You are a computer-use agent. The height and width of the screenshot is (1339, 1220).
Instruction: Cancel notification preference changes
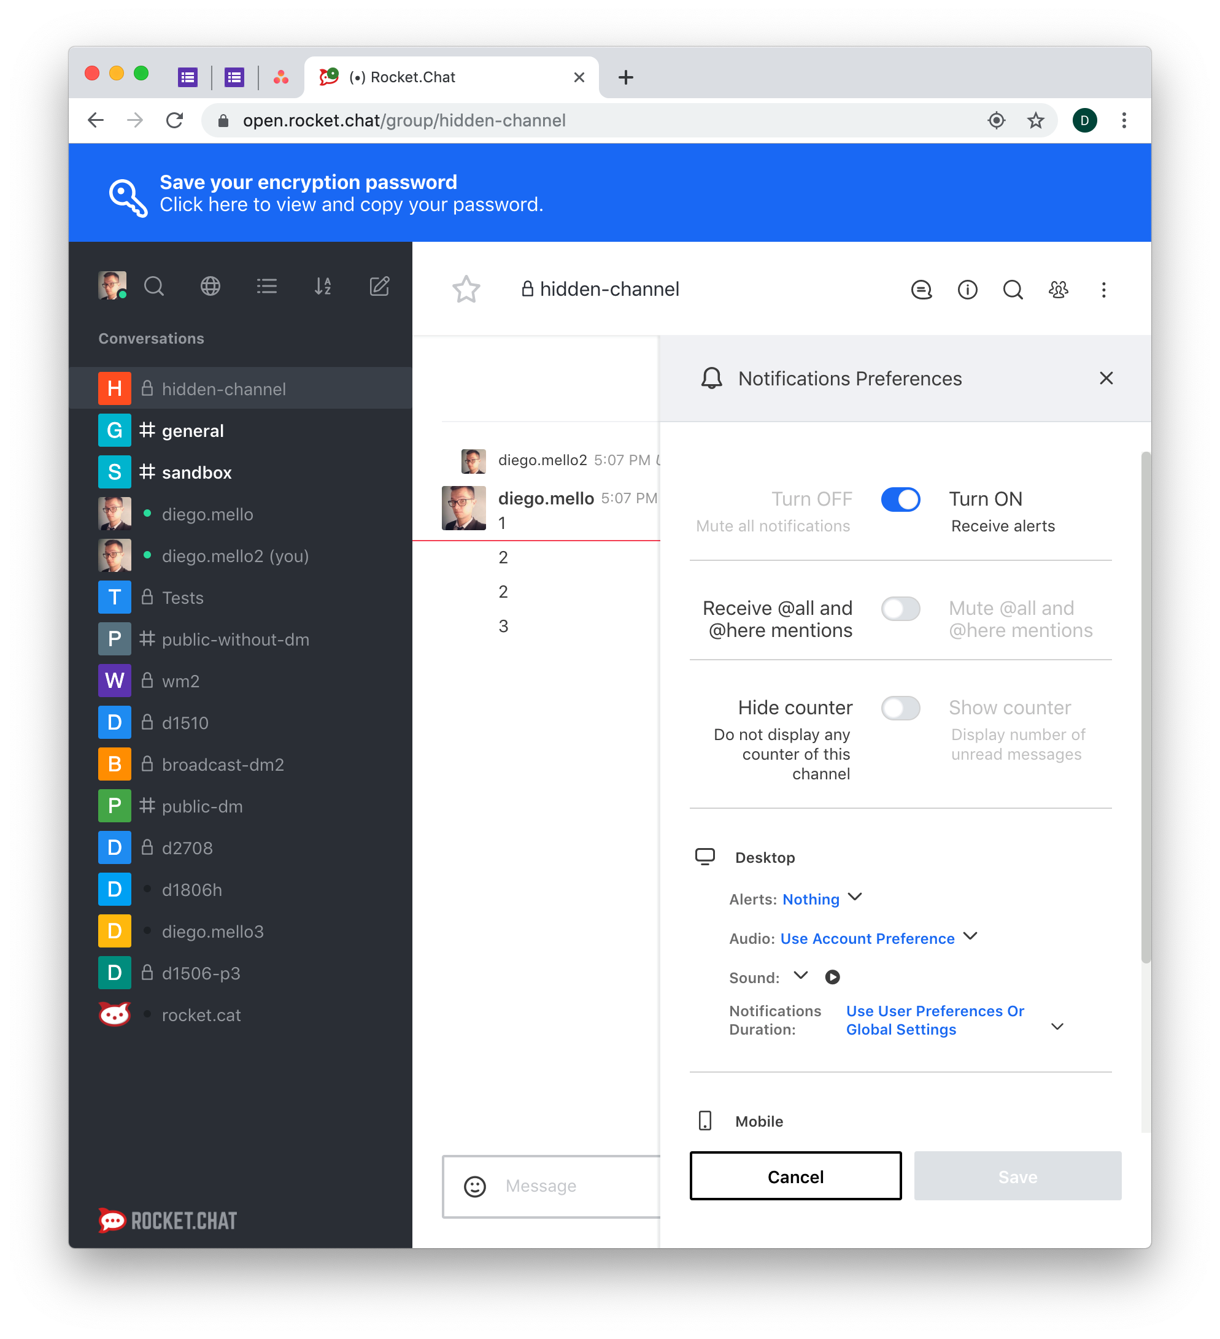[x=795, y=1176]
